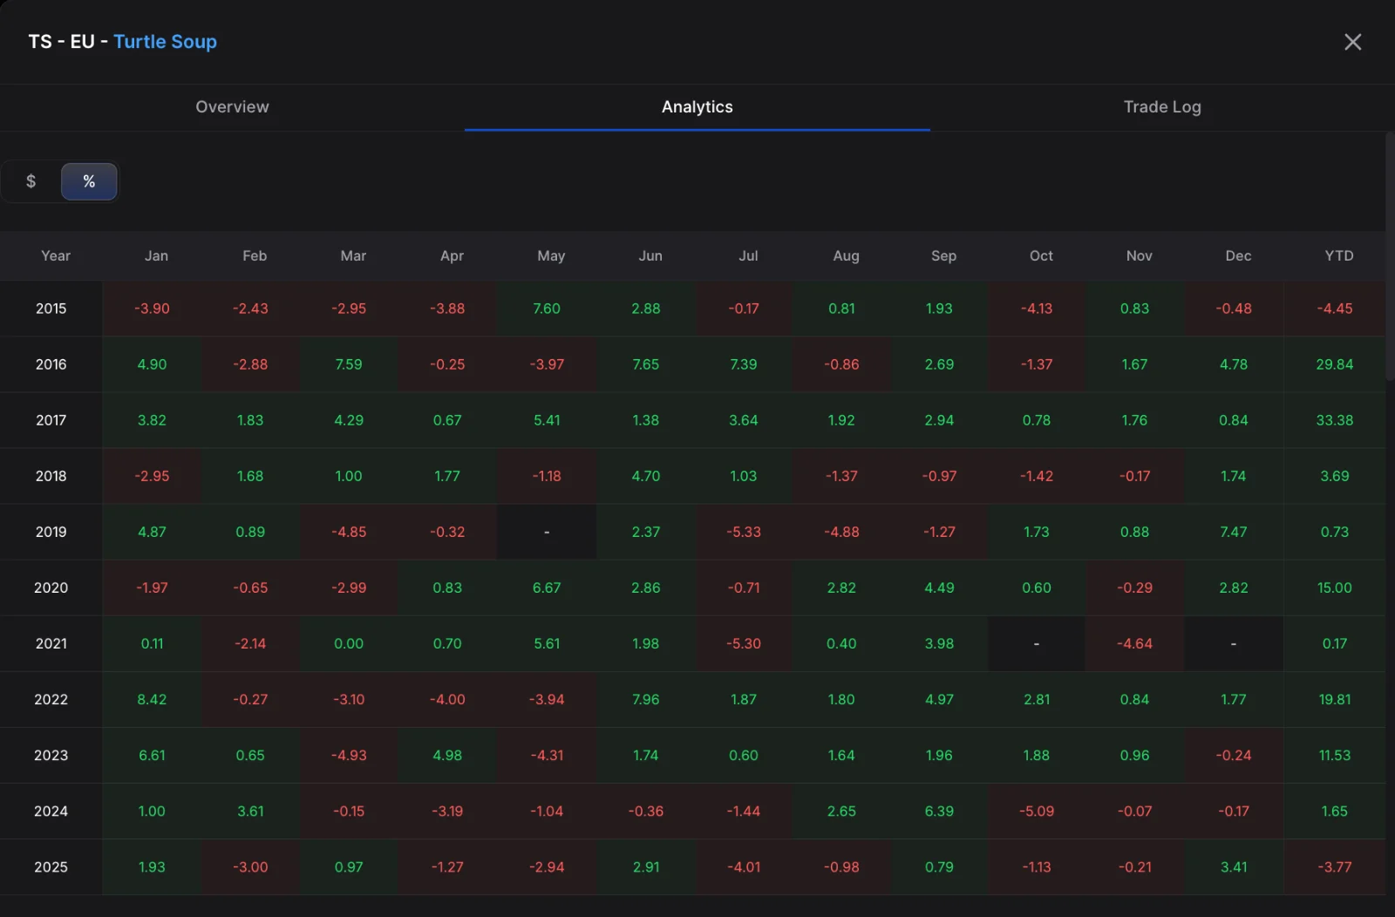Select the 2024 year row label
Viewport: 1395px width, 917px height.
tap(51, 811)
